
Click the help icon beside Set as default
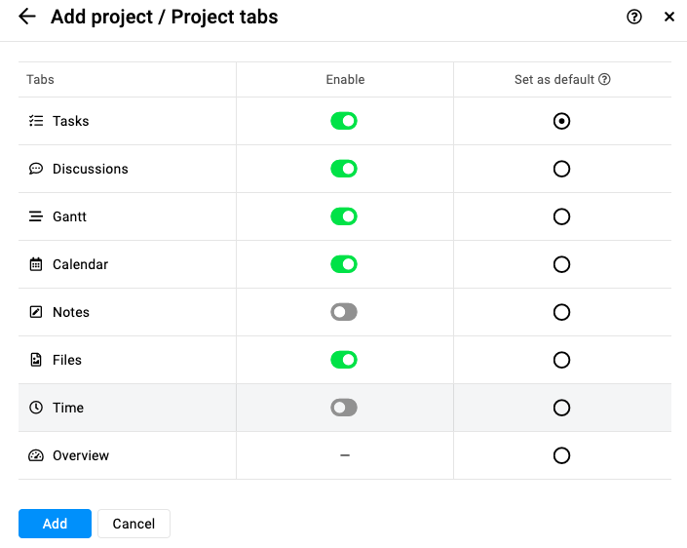point(604,79)
